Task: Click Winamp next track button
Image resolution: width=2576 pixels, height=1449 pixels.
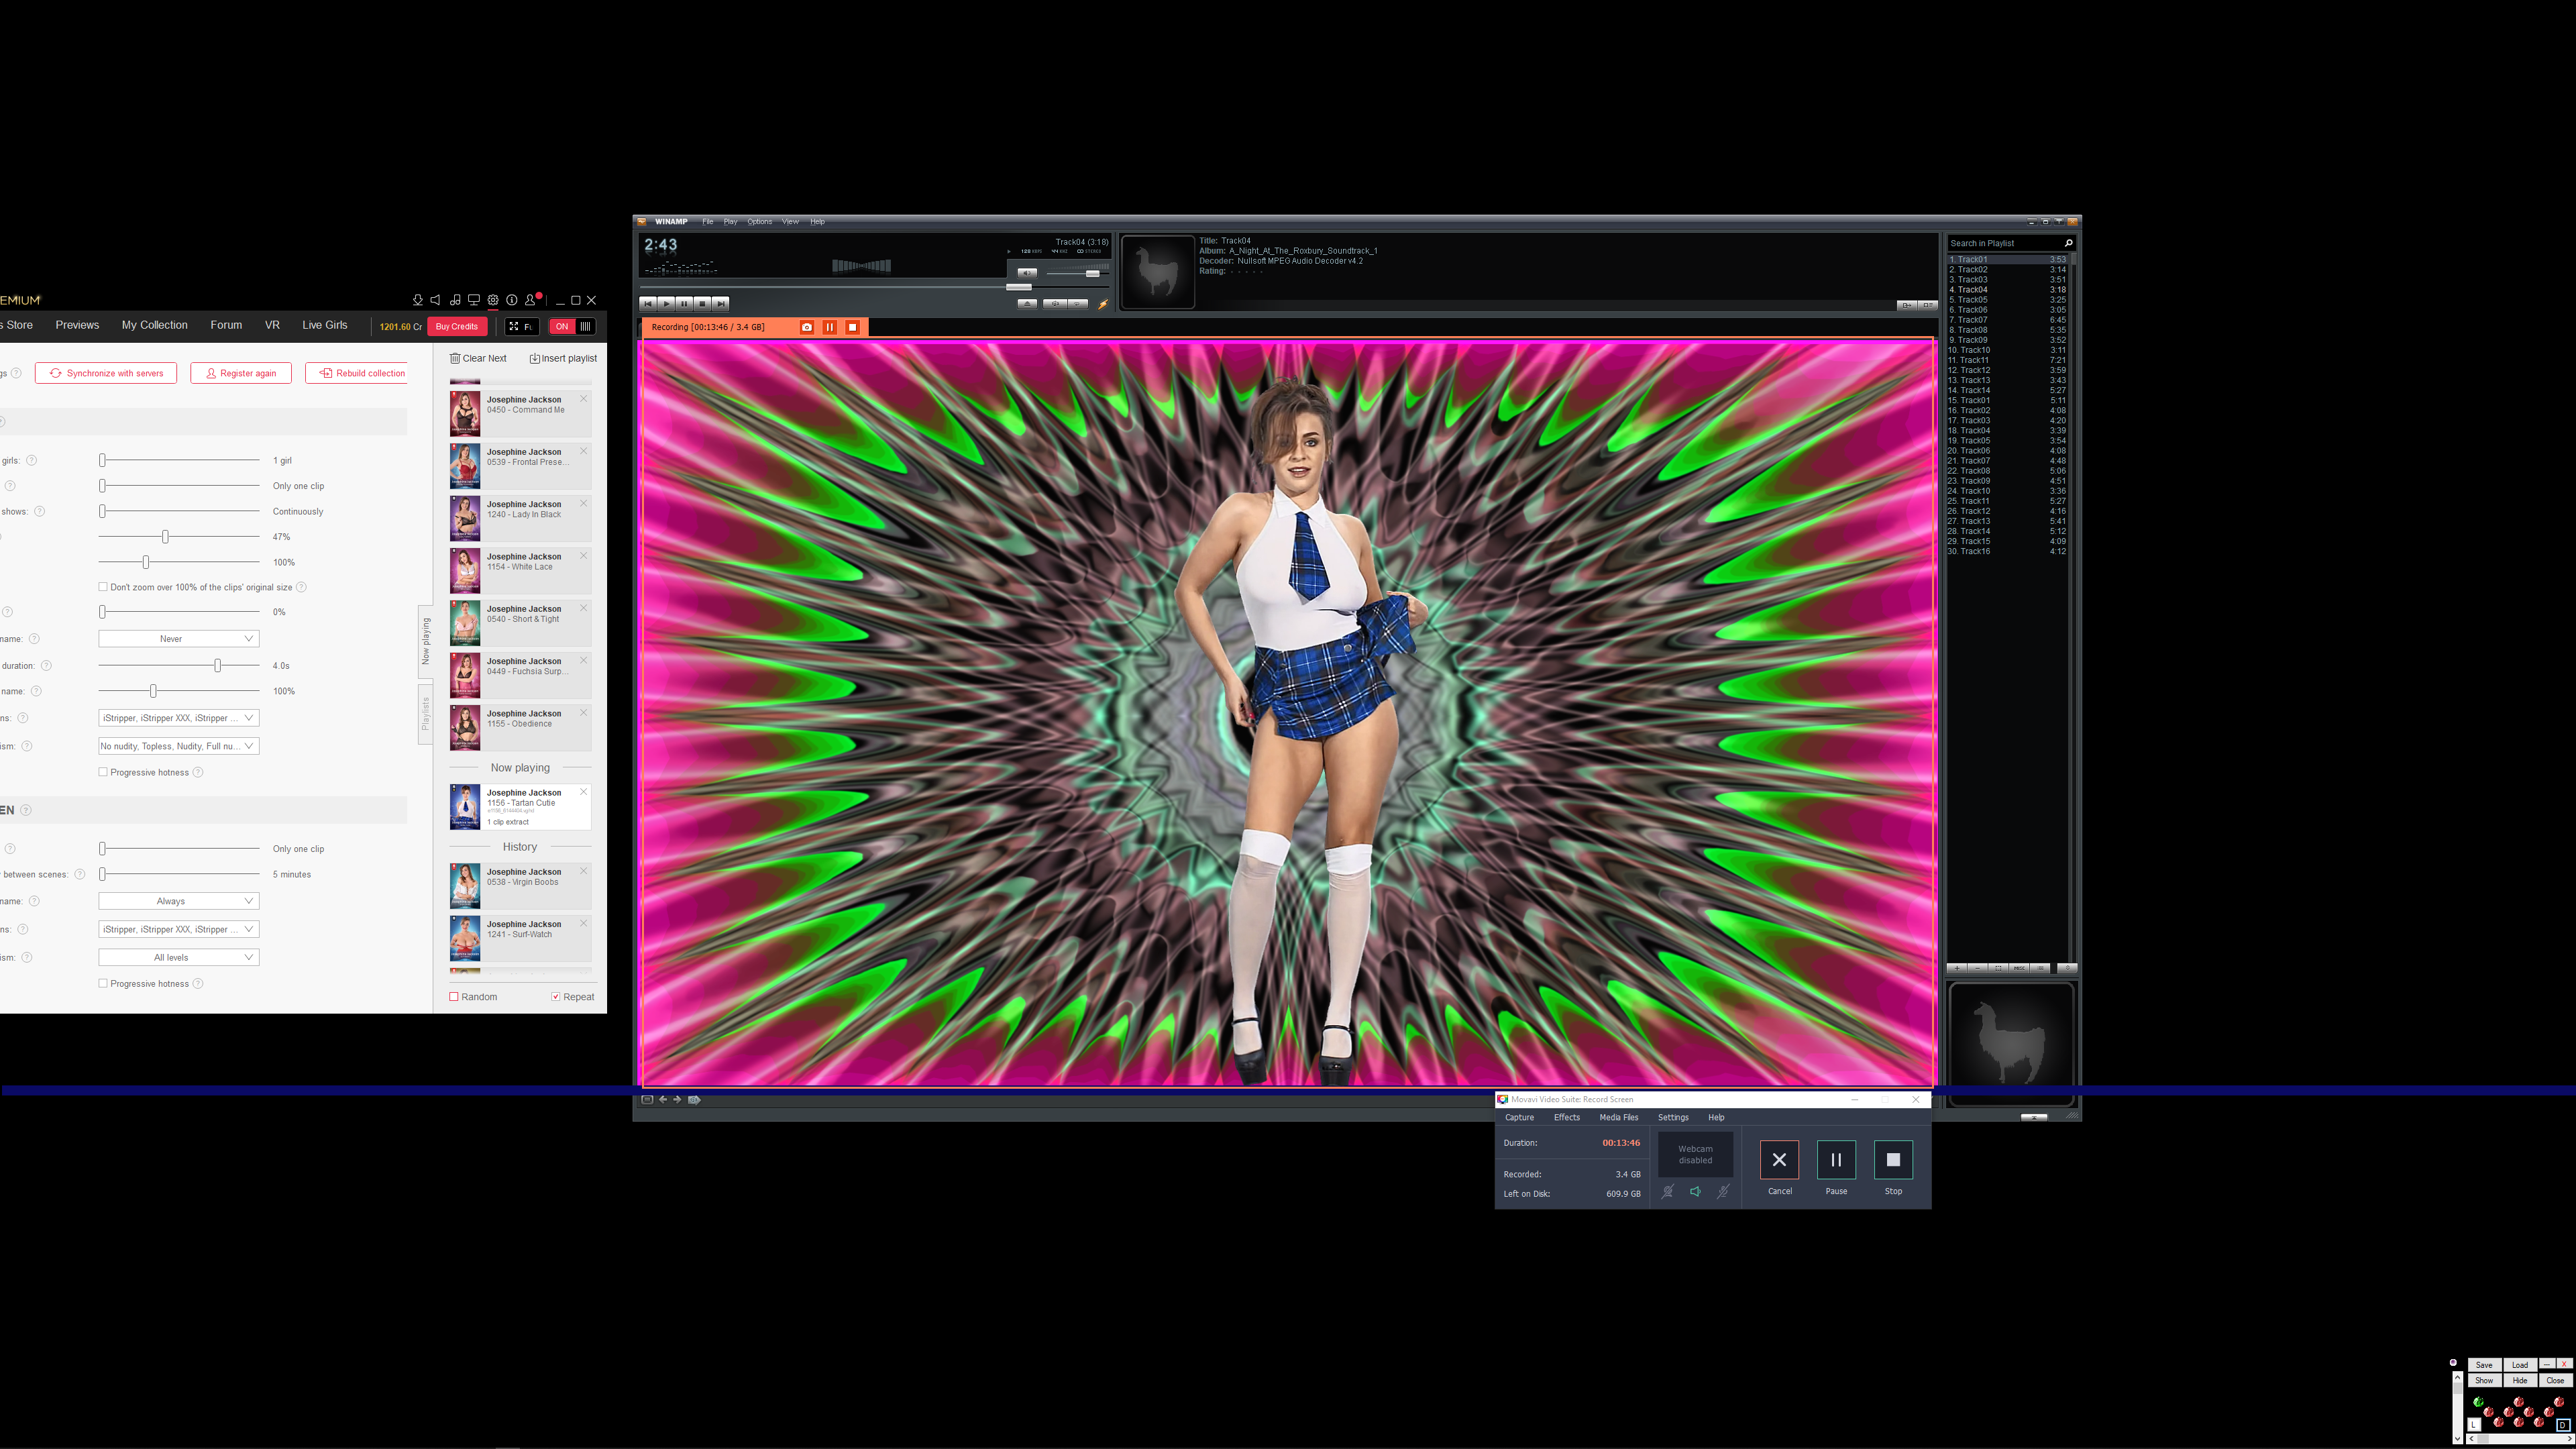Action: pos(721,304)
